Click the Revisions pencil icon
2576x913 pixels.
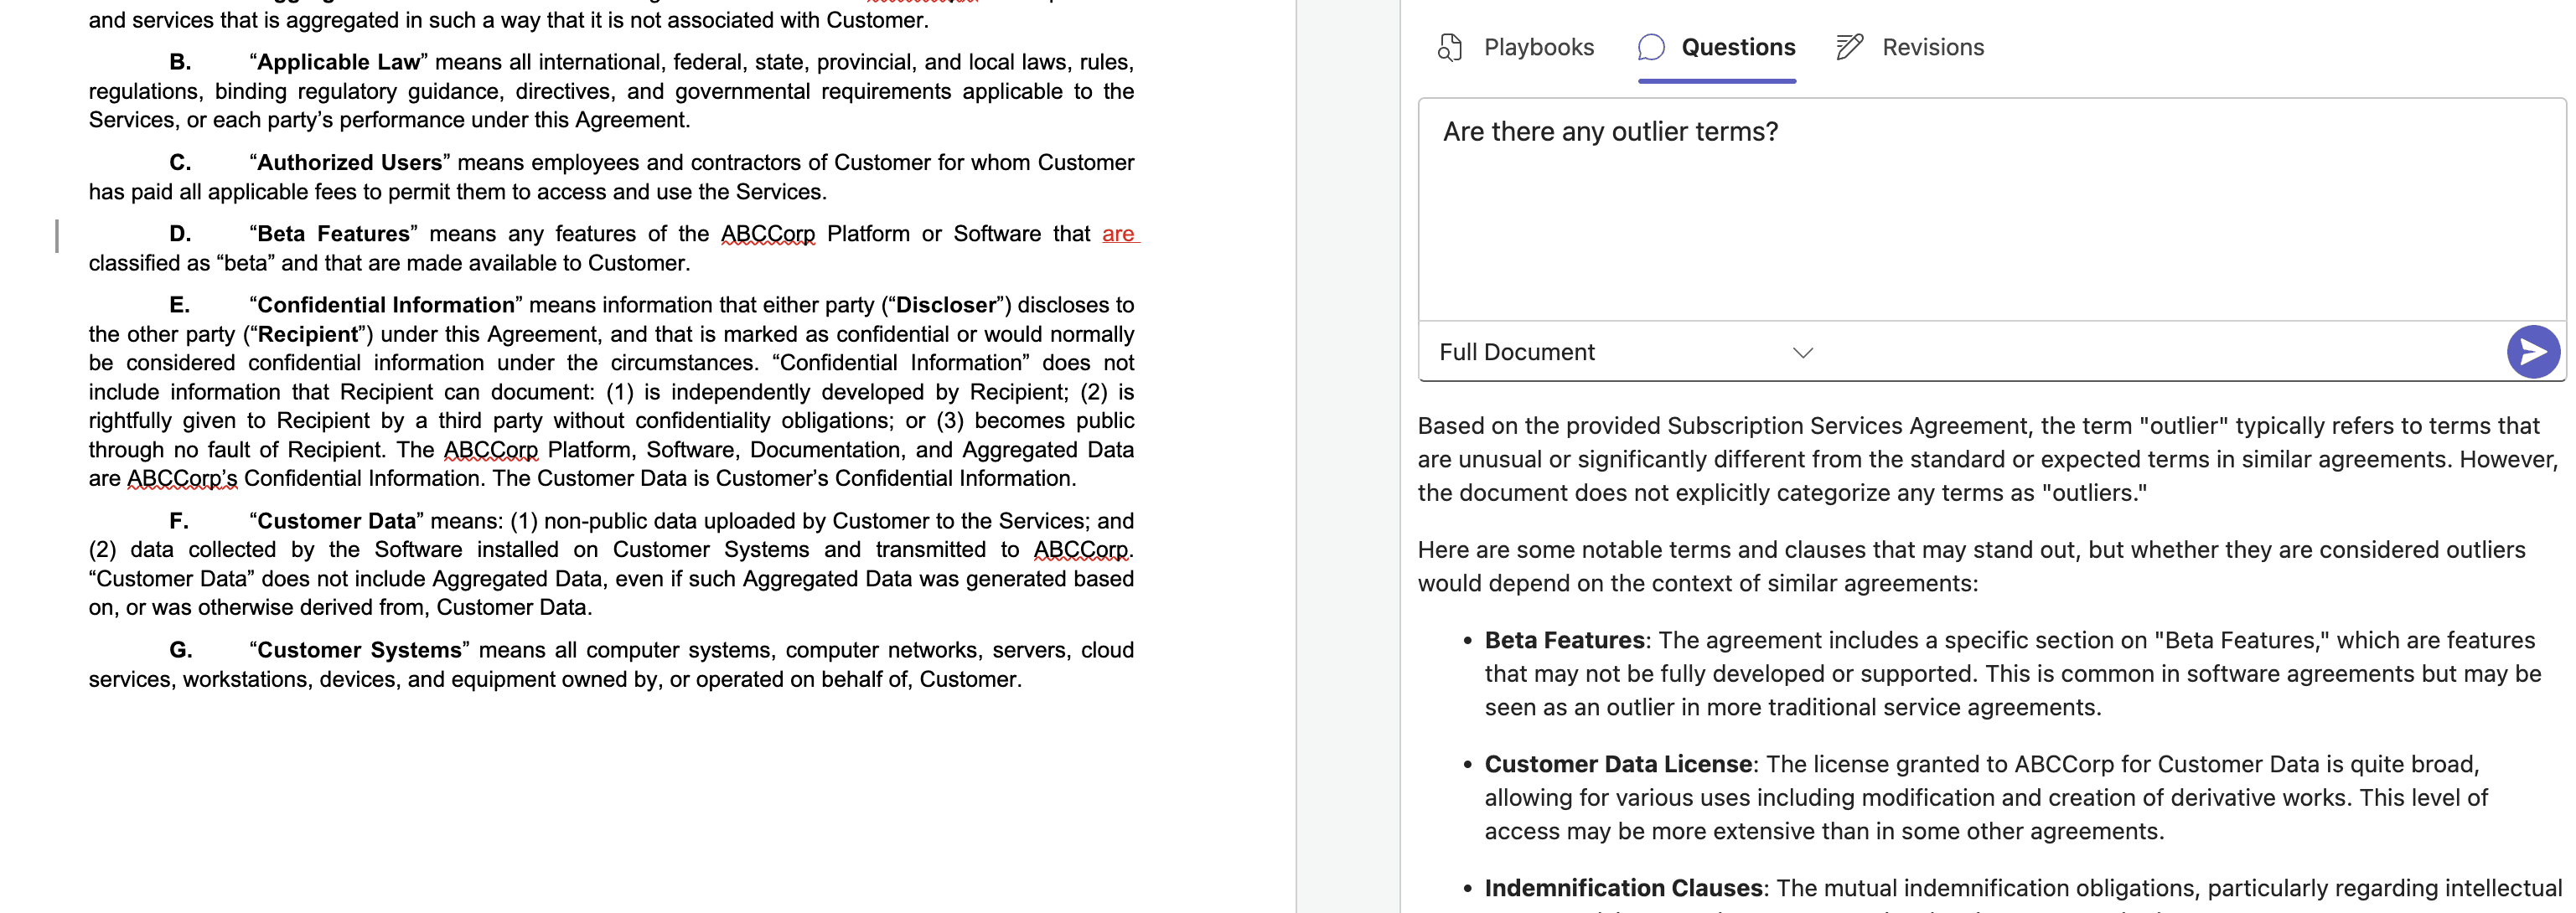1849,47
